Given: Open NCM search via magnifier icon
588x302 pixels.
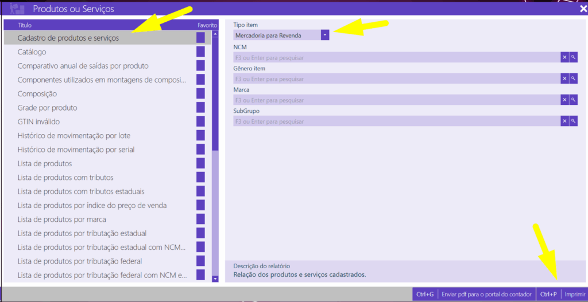Looking at the screenshot, I should pyautogui.click(x=573, y=57).
